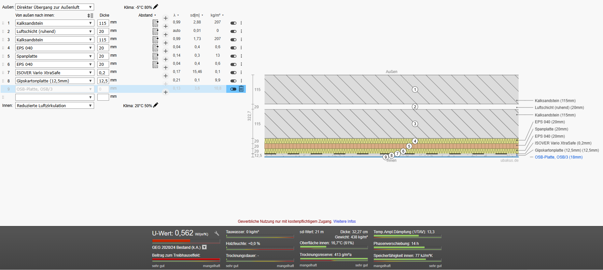
Task: Edit the outside climate -5°C 80% pencil
Action: pyautogui.click(x=156, y=7)
